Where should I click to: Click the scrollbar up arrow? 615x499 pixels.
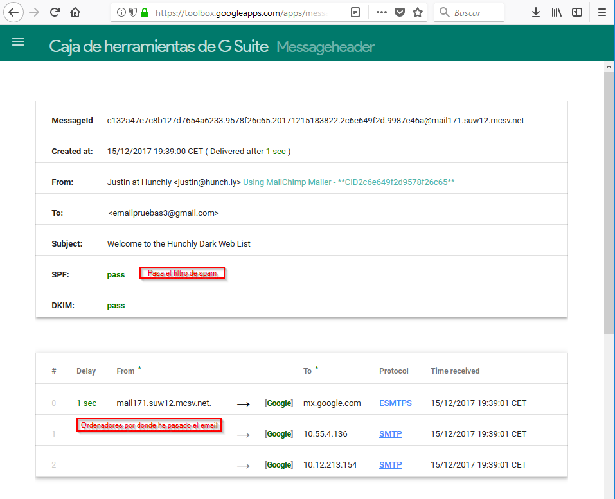609,67
